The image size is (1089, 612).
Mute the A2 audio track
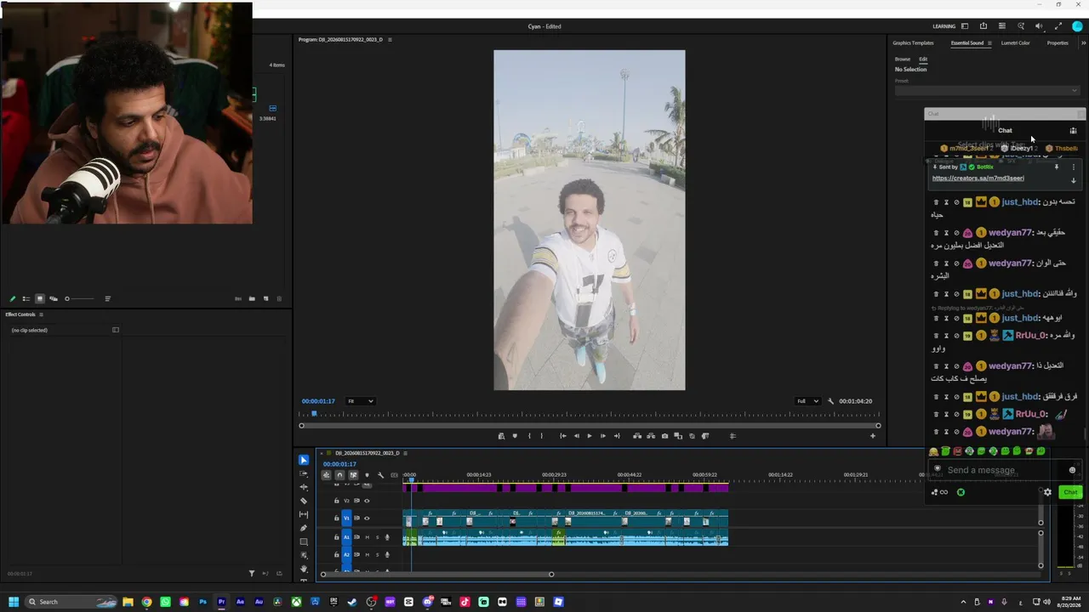click(x=367, y=554)
